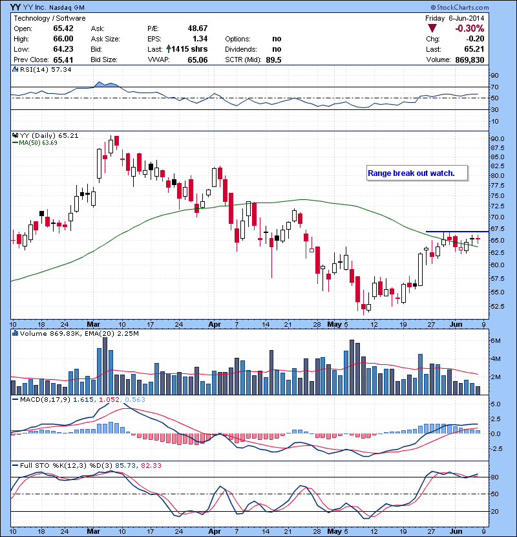Click the Low value 64.23
Image resolution: width=517 pixels, height=537 pixels.
click(x=63, y=49)
